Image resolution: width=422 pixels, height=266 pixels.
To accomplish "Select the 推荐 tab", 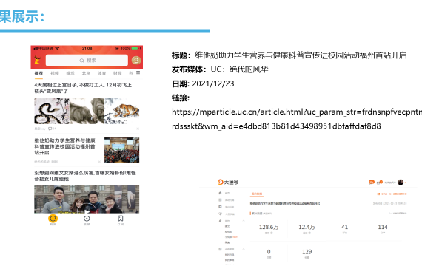I will point(38,73).
